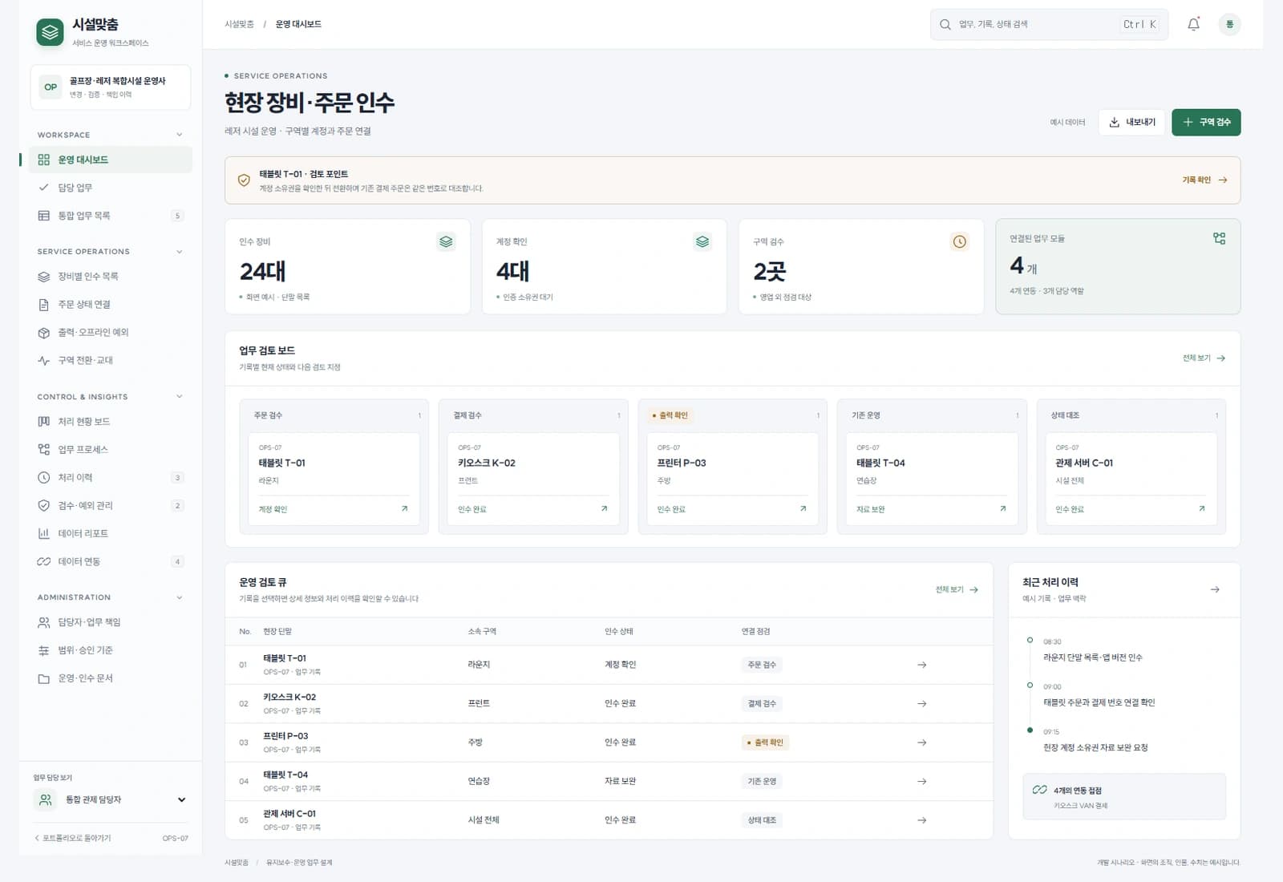Open the arrow icon on 태블릿 T-04 card
Viewport: 1283px width, 882px height.
[1002, 508]
